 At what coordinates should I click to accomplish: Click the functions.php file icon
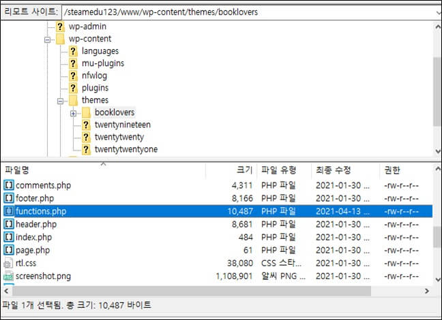click(9, 211)
